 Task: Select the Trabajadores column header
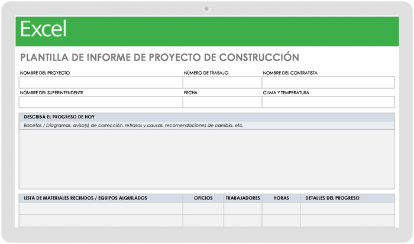[242, 198]
